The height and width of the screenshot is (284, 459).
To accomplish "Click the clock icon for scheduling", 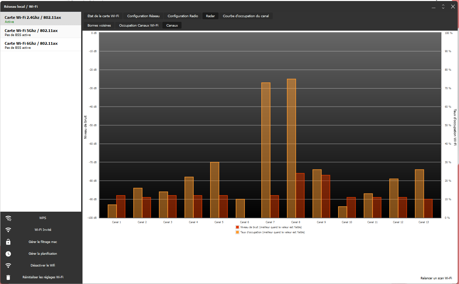I will coord(8,254).
